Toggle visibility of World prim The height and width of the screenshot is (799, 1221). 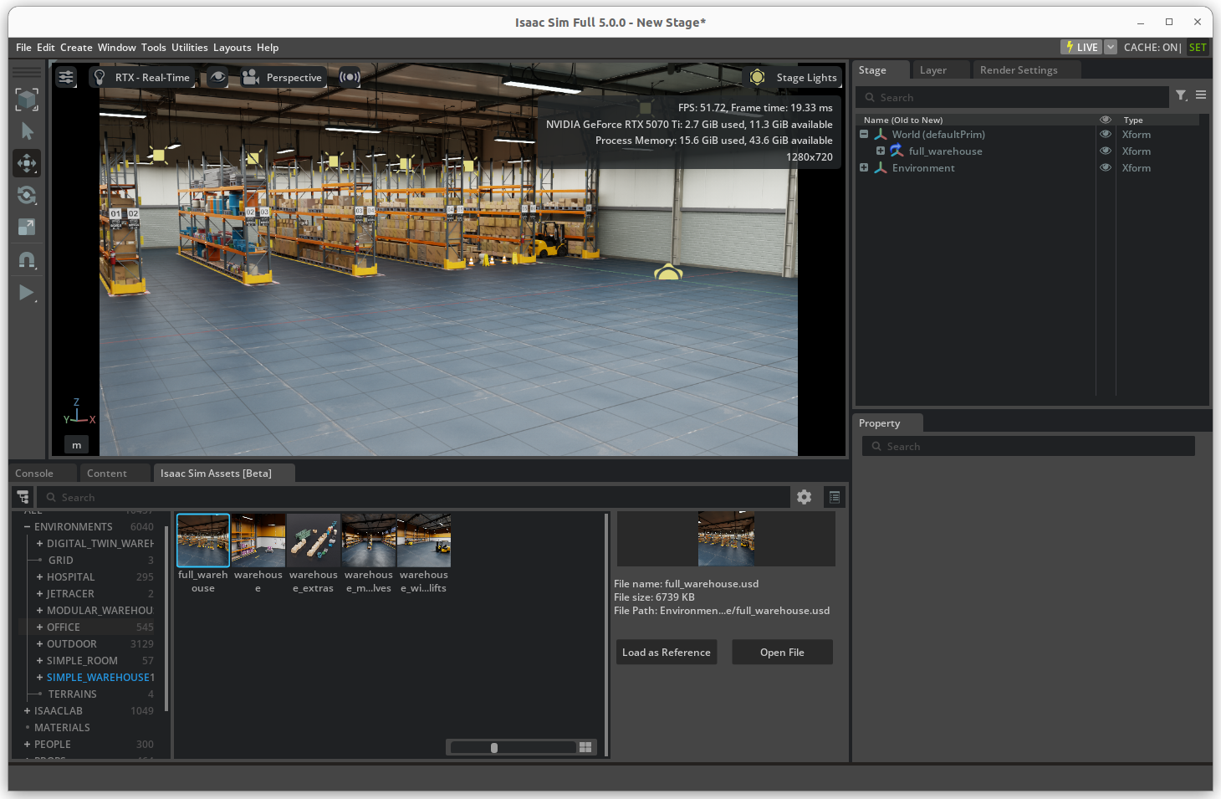point(1105,134)
